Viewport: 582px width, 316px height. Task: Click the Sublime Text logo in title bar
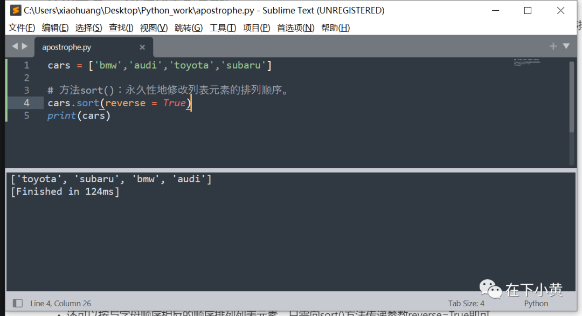tap(16, 10)
